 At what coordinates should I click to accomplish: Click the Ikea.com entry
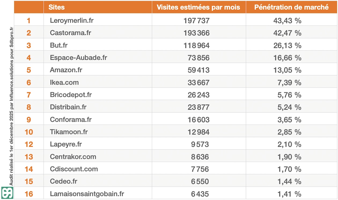click(64, 82)
